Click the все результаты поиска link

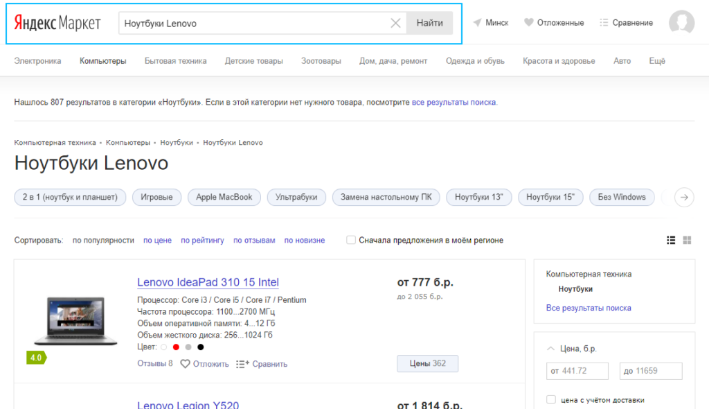[x=454, y=103]
